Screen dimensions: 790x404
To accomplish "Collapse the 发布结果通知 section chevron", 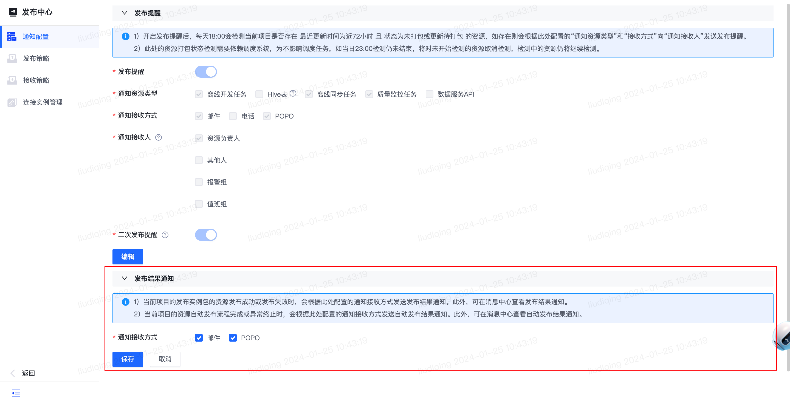I will pos(124,278).
